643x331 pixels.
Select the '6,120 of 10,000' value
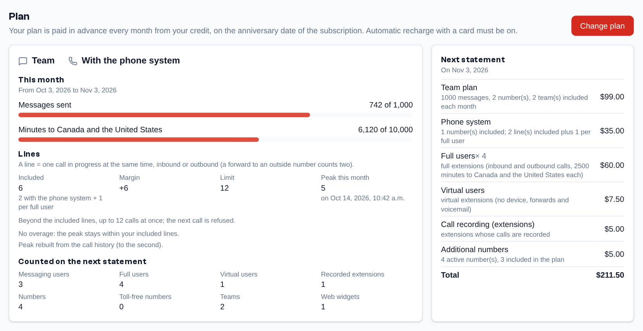[385, 130]
